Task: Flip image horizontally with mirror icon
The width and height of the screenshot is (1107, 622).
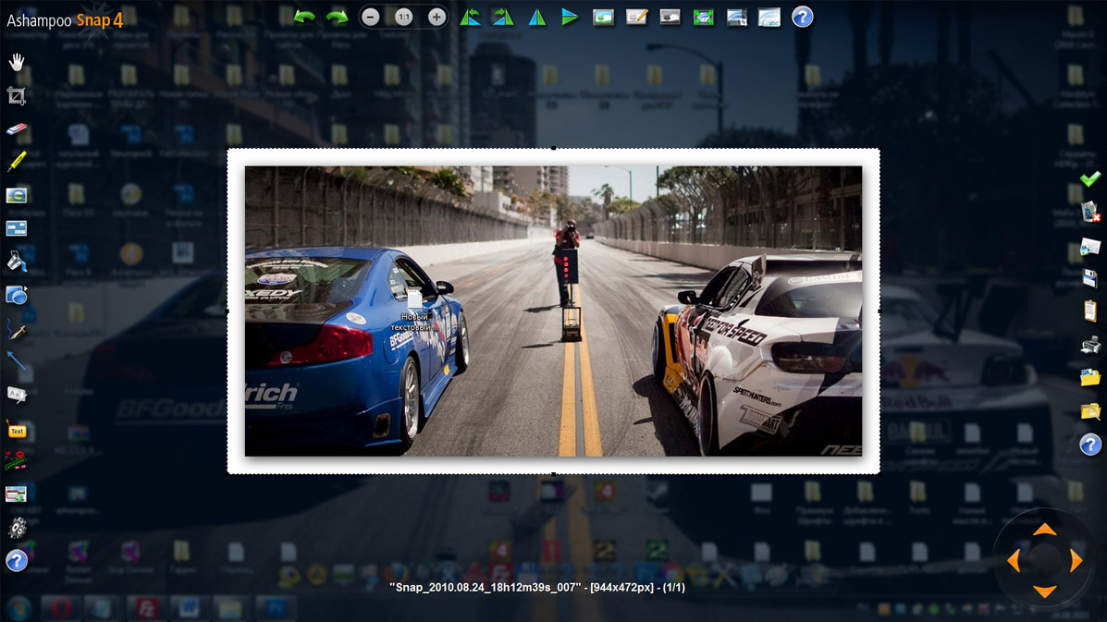Action: (537, 17)
